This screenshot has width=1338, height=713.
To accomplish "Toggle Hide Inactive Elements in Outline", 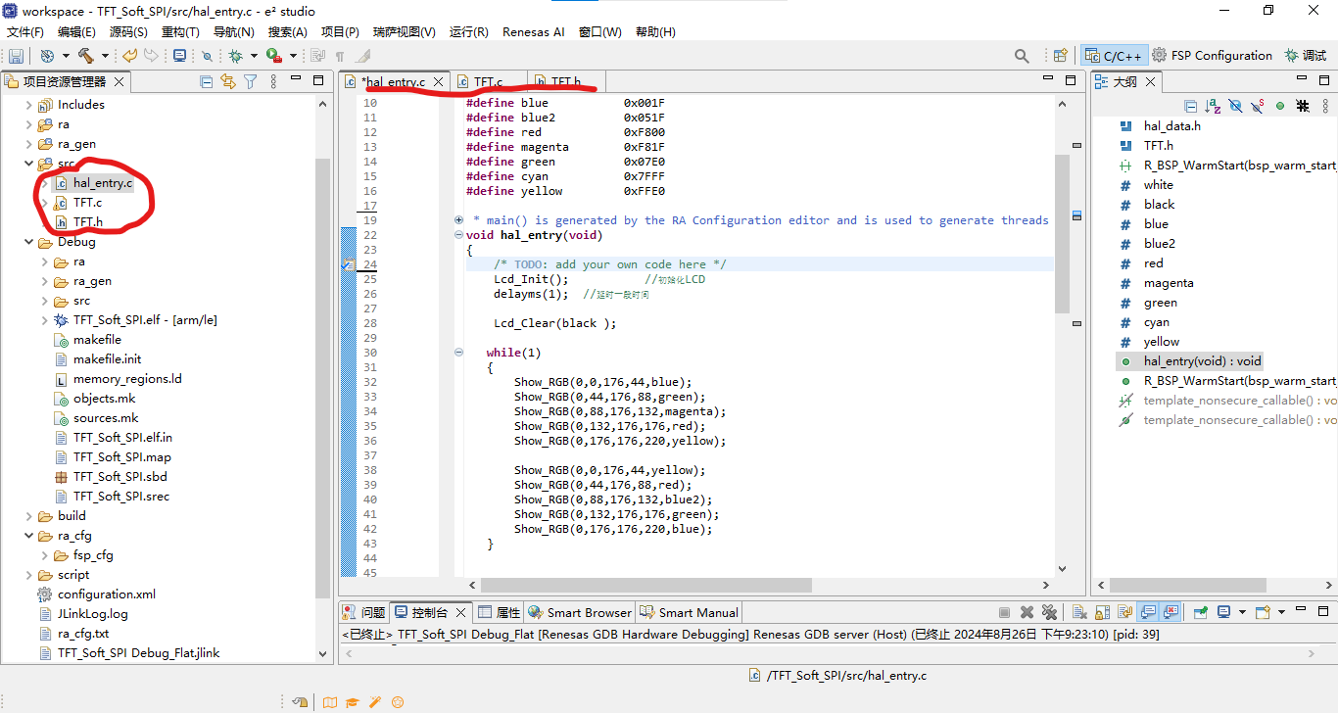I will pyautogui.click(x=1303, y=106).
